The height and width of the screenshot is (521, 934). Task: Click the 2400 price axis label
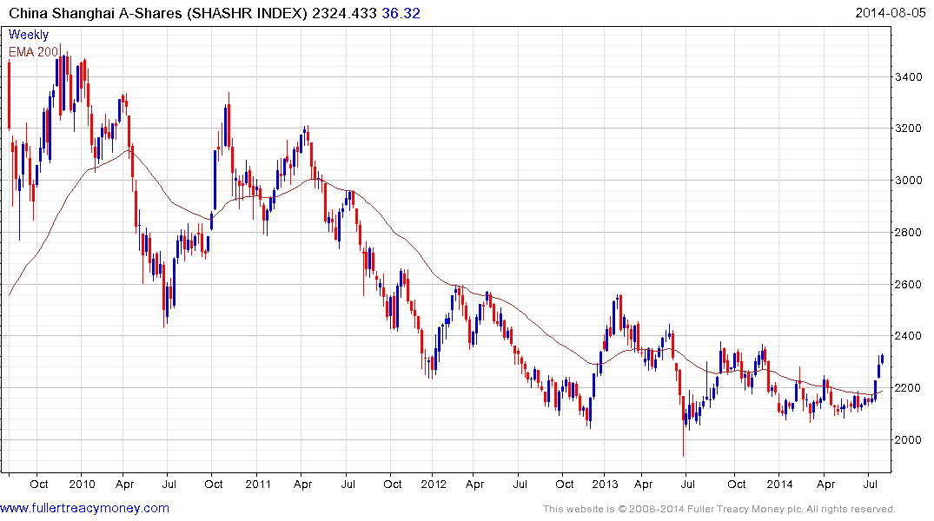[x=909, y=336]
